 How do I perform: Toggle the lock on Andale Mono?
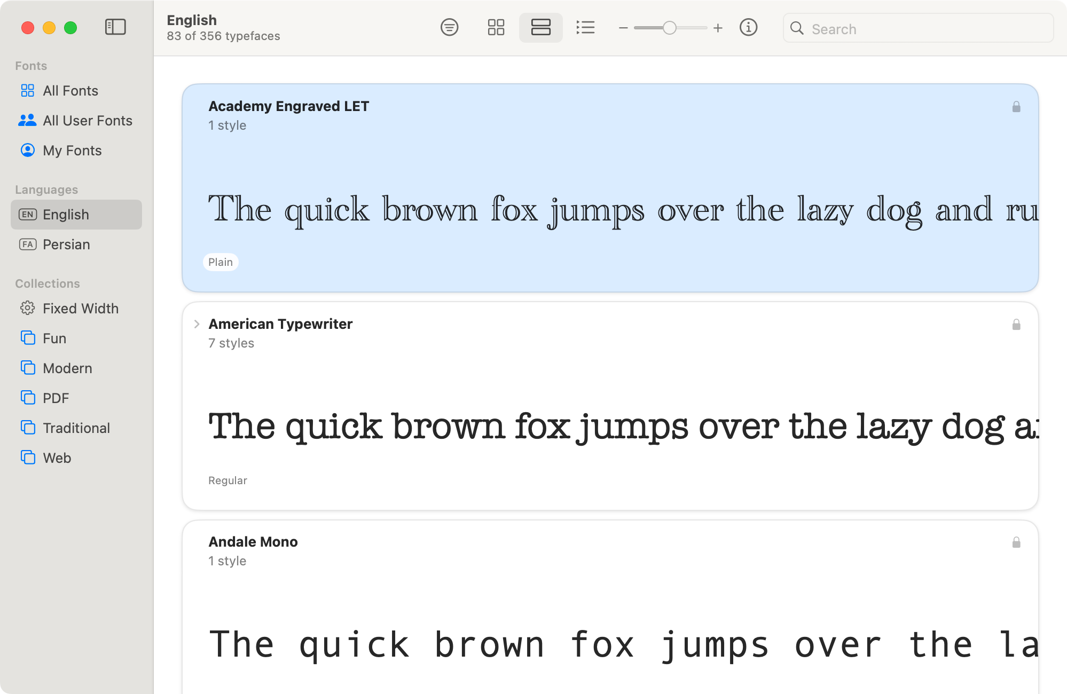pyautogui.click(x=1016, y=542)
